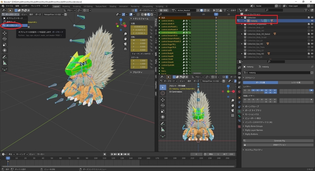Toggle mute checkbox for control.forearmIK.L channel
This screenshot has height=171, width=315.
187,33
